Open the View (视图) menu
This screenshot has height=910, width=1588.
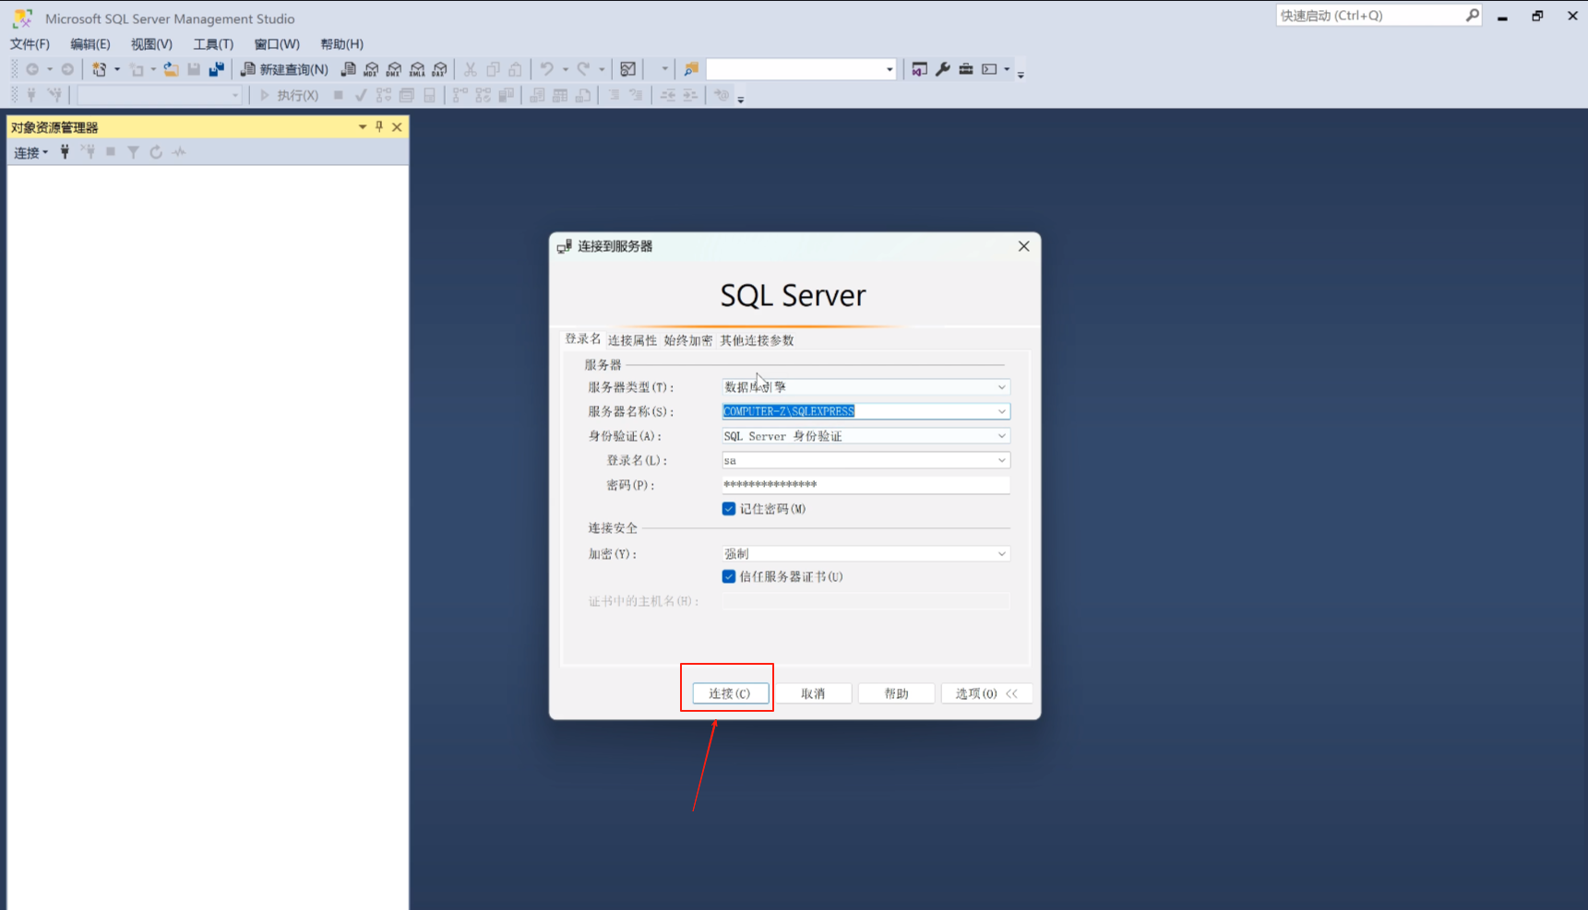point(151,43)
